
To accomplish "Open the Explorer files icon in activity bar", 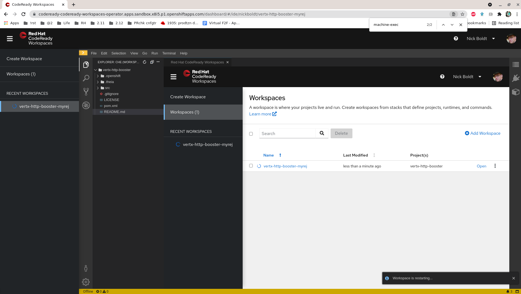I will point(86,65).
